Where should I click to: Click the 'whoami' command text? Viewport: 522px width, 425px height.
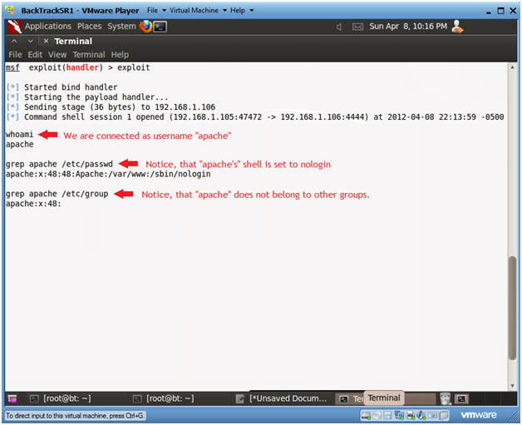19,134
